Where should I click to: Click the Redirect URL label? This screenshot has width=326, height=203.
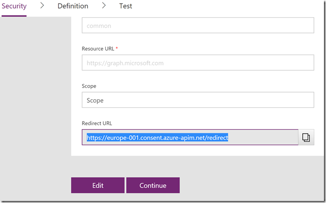point(97,124)
